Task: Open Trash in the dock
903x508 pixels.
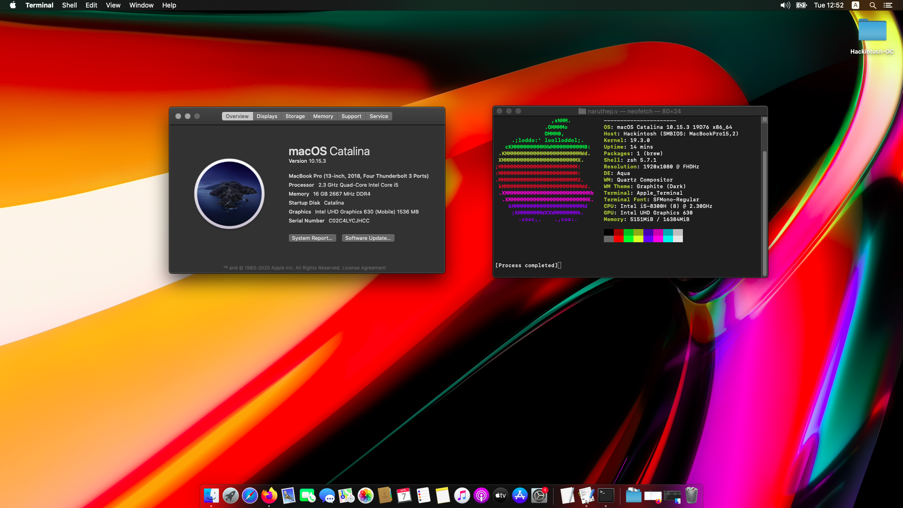Action: 691,495
